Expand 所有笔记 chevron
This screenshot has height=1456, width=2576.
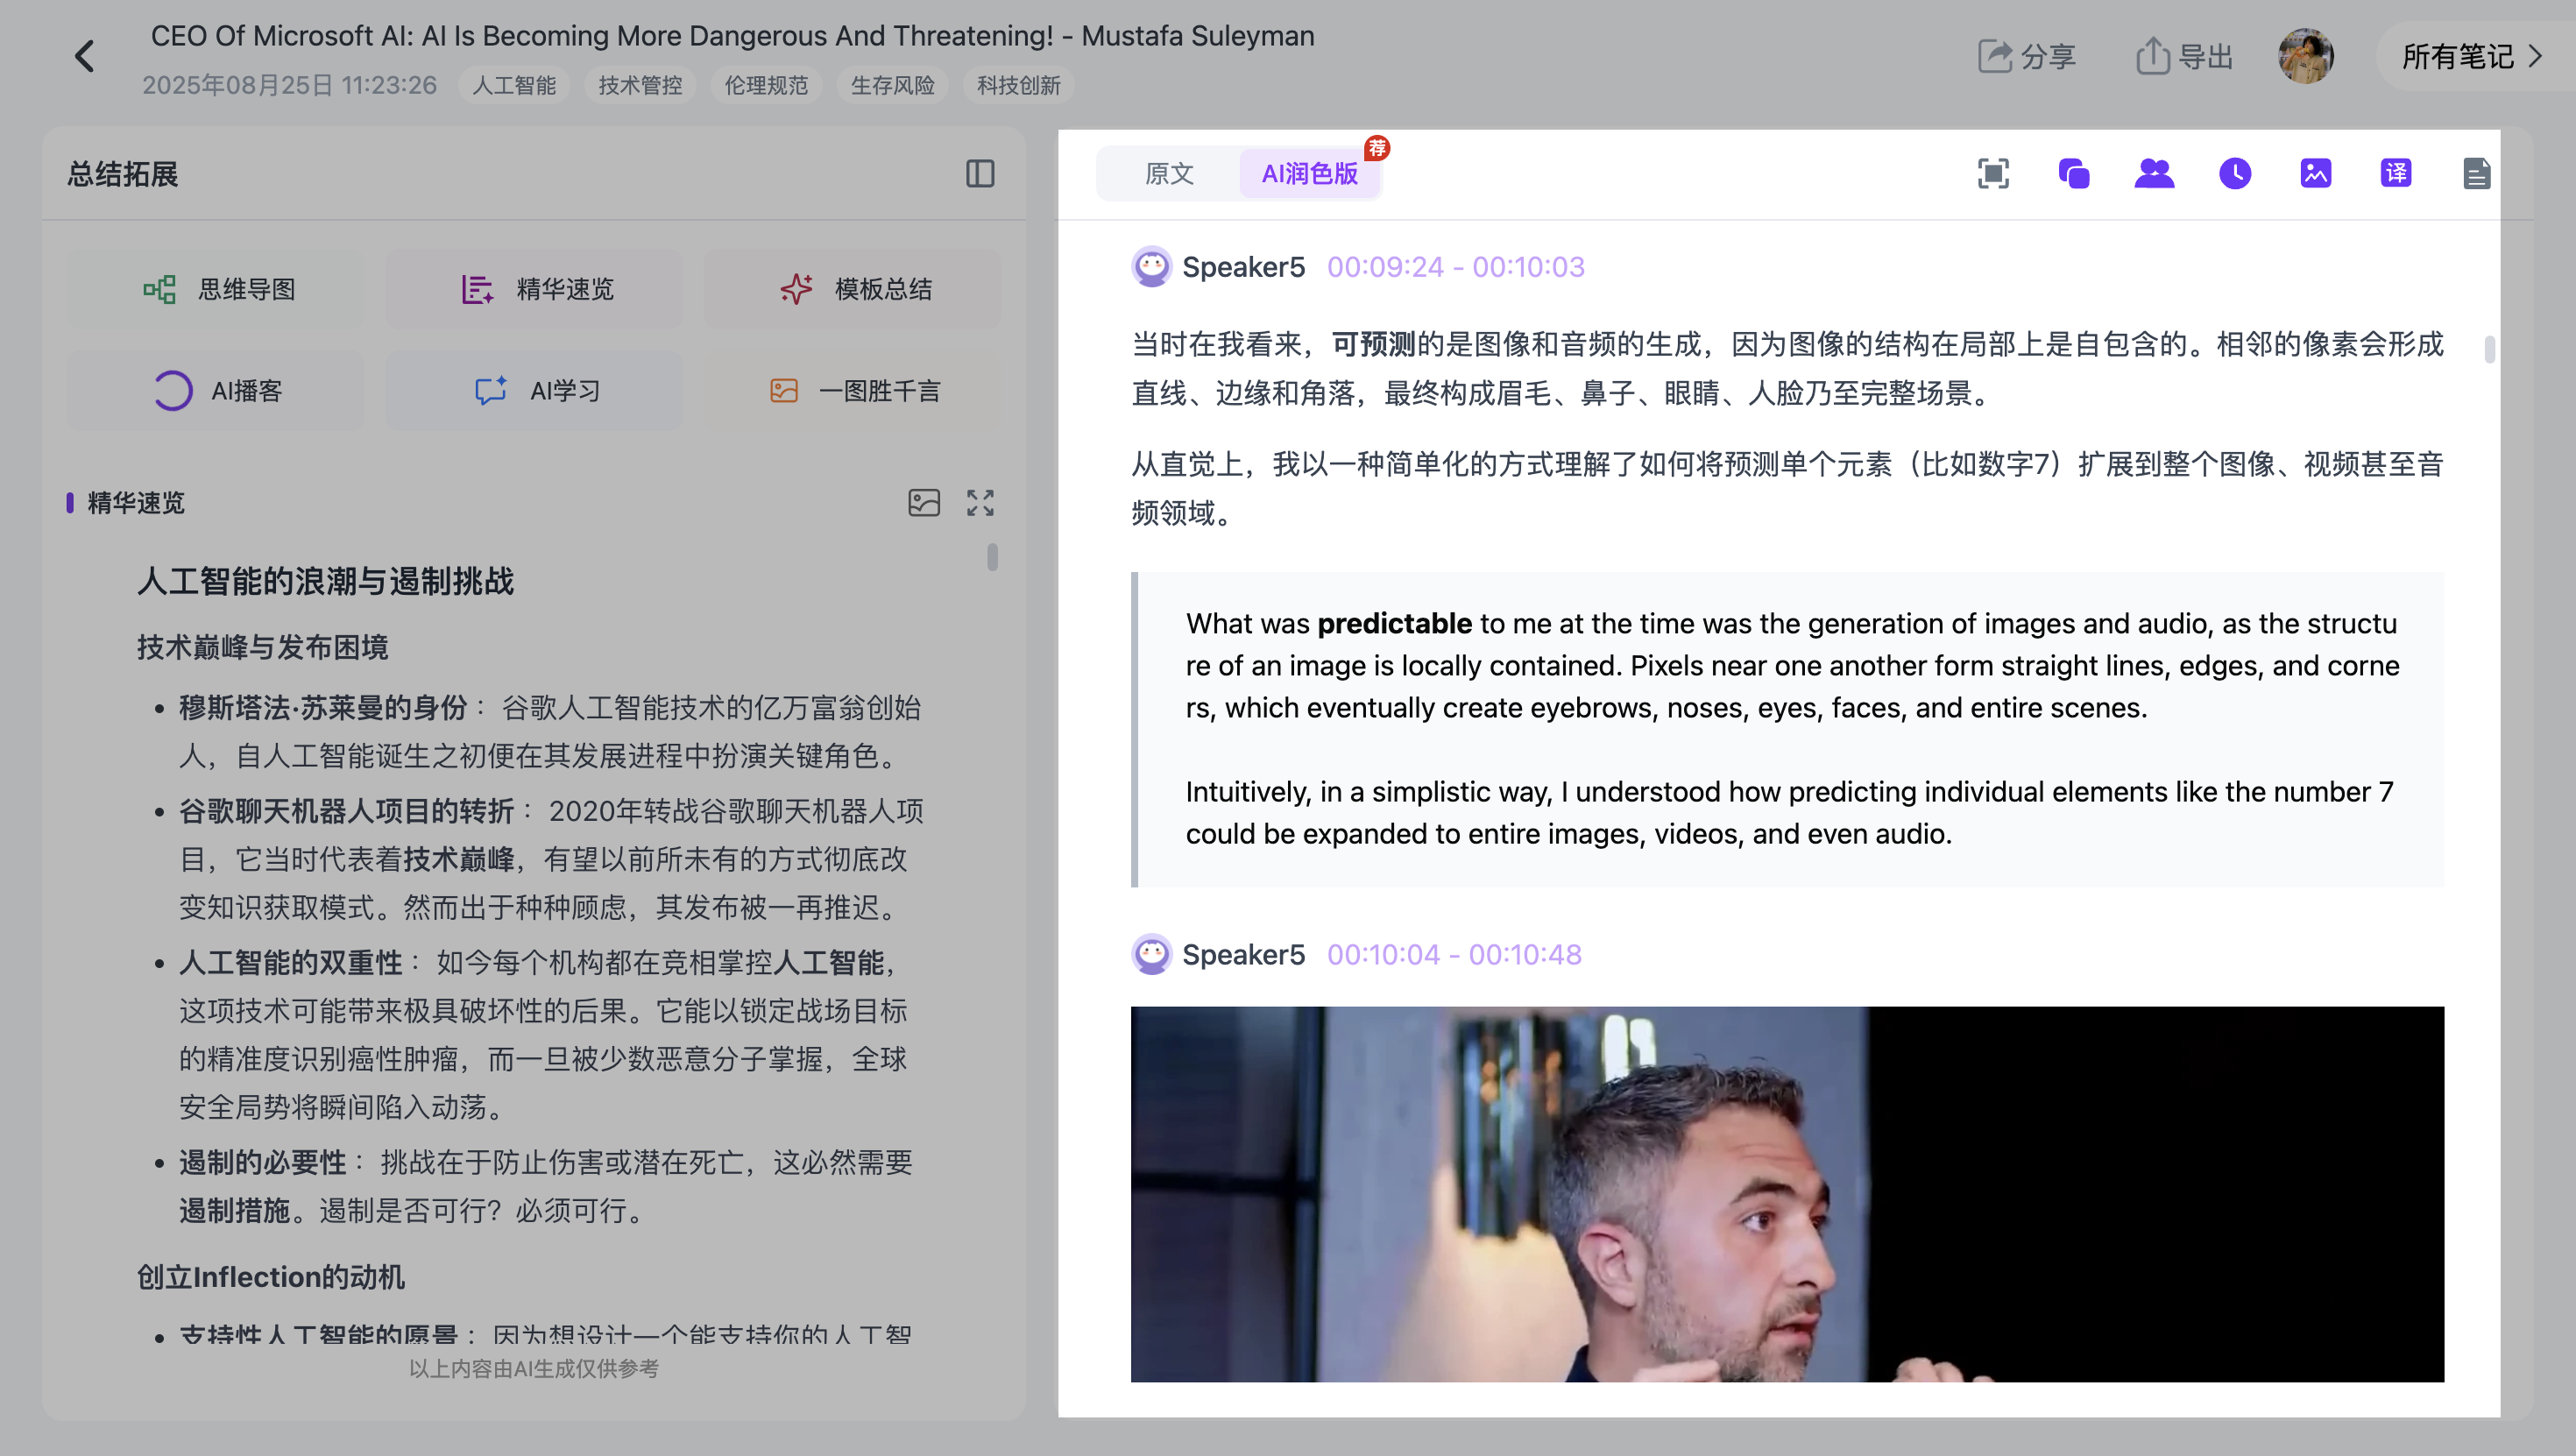(2534, 56)
